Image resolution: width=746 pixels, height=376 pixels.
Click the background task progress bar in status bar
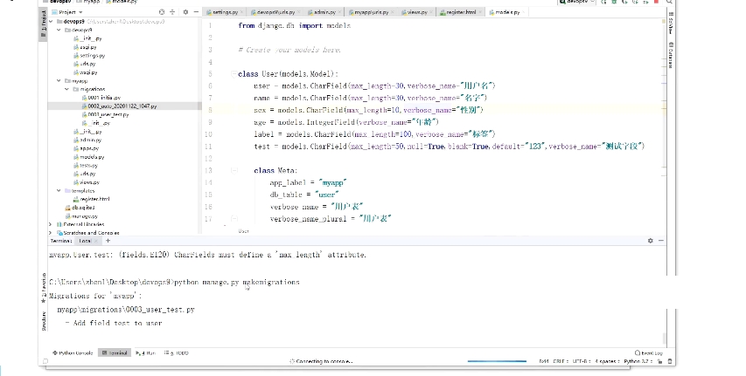[x=497, y=361]
